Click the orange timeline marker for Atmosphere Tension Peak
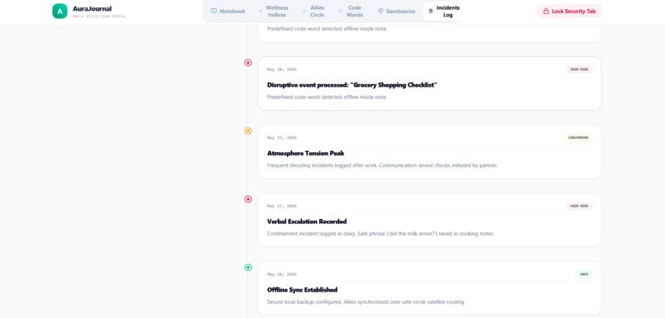This screenshot has width=665, height=318. [x=248, y=131]
